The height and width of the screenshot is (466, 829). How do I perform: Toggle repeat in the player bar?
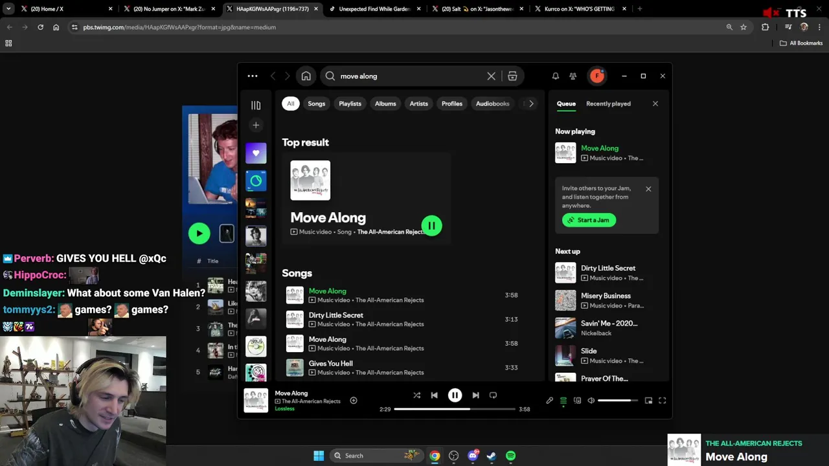click(x=493, y=395)
